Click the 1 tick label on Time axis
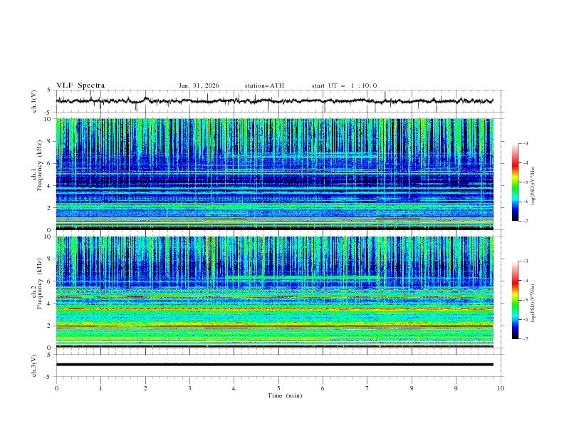Viewport: 564px width, 436px height. pos(100,388)
